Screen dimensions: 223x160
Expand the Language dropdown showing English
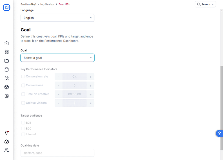click(57, 18)
